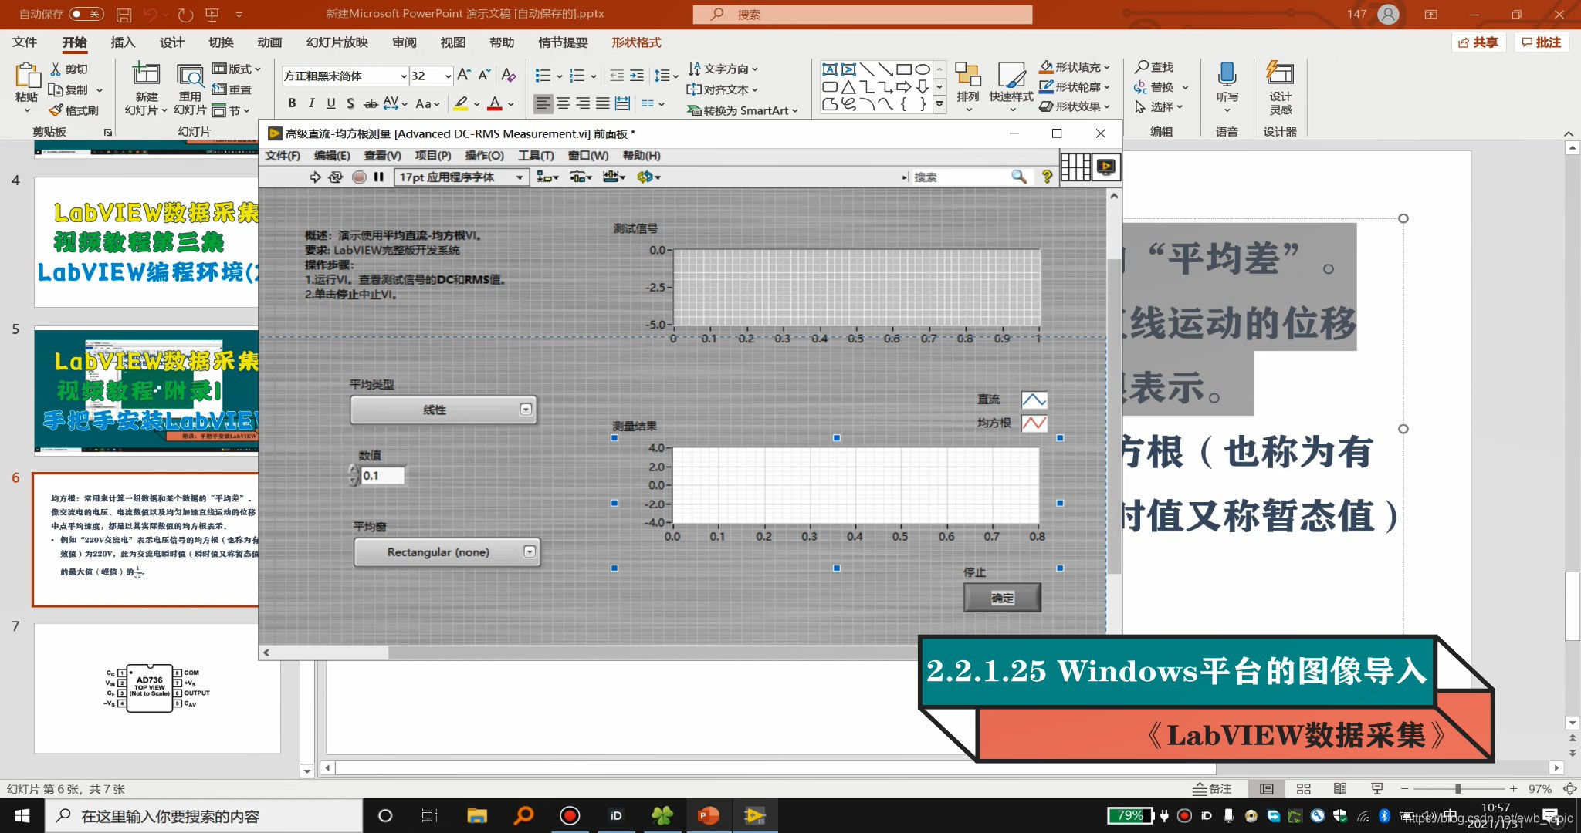
Task: Open the 设计 ribbon tab
Action: coord(171,42)
